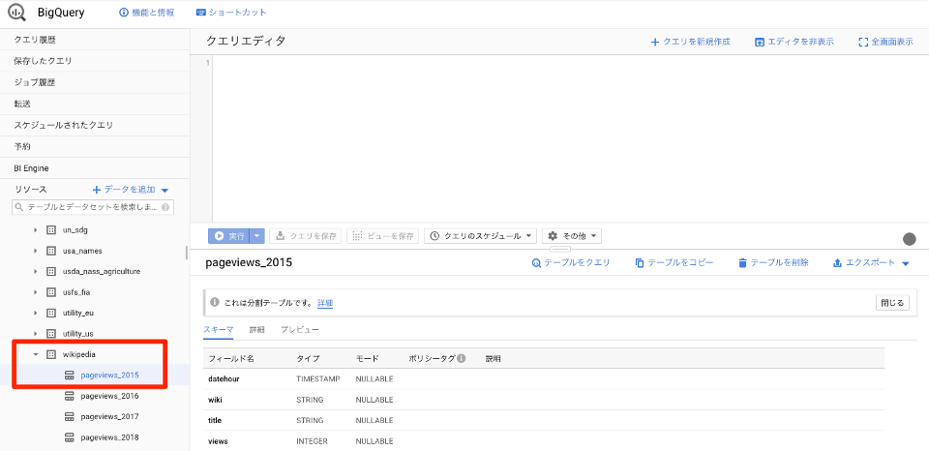Switch to 詳細 tab
Image resolution: width=929 pixels, height=451 pixels.
(x=257, y=329)
